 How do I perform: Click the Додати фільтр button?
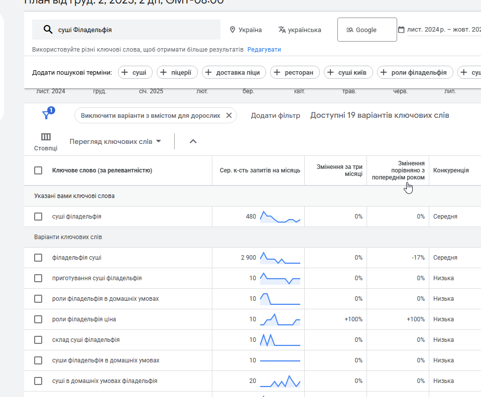click(x=275, y=115)
